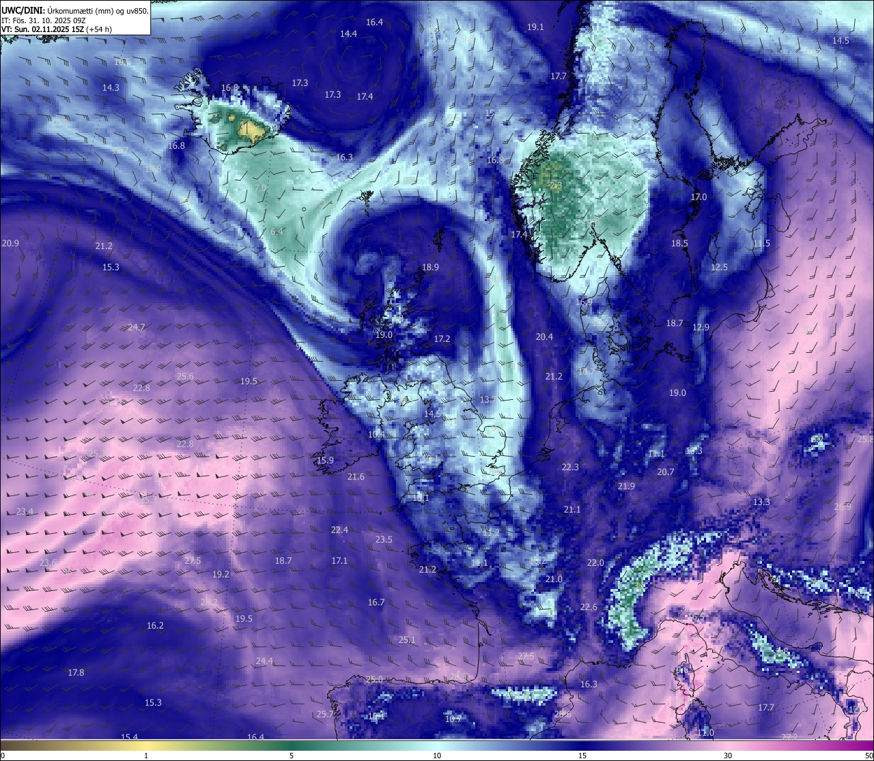
Task: Click the map value 23.6
Action: 48,562
